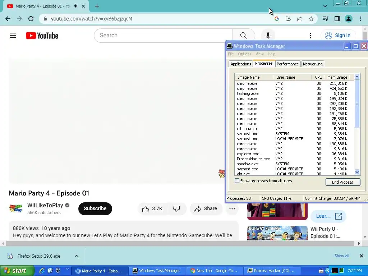Open the Windows start menu
The width and height of the screenshot is (368, 276).
point(17,271)
